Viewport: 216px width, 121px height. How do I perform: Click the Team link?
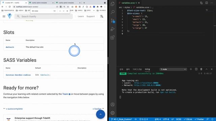66,94
